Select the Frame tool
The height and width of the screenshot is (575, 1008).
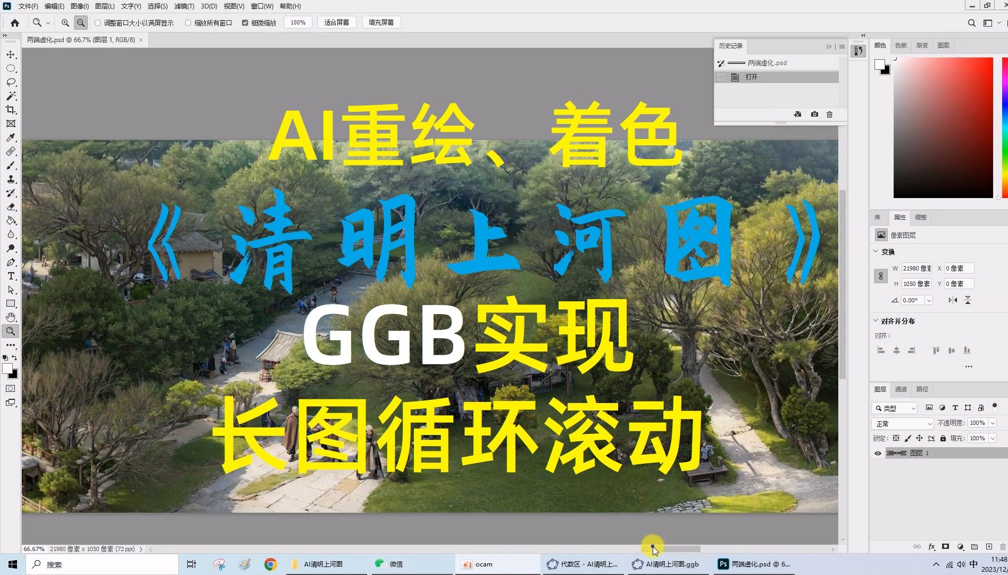[x=11, y=124]
